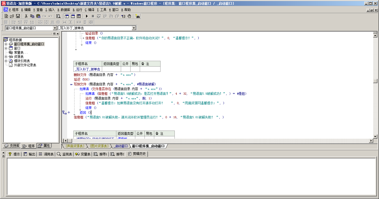Click the editor scroll-down arrow
The width and height of the screenshot is (379, 199).
[x=375, y=136]
